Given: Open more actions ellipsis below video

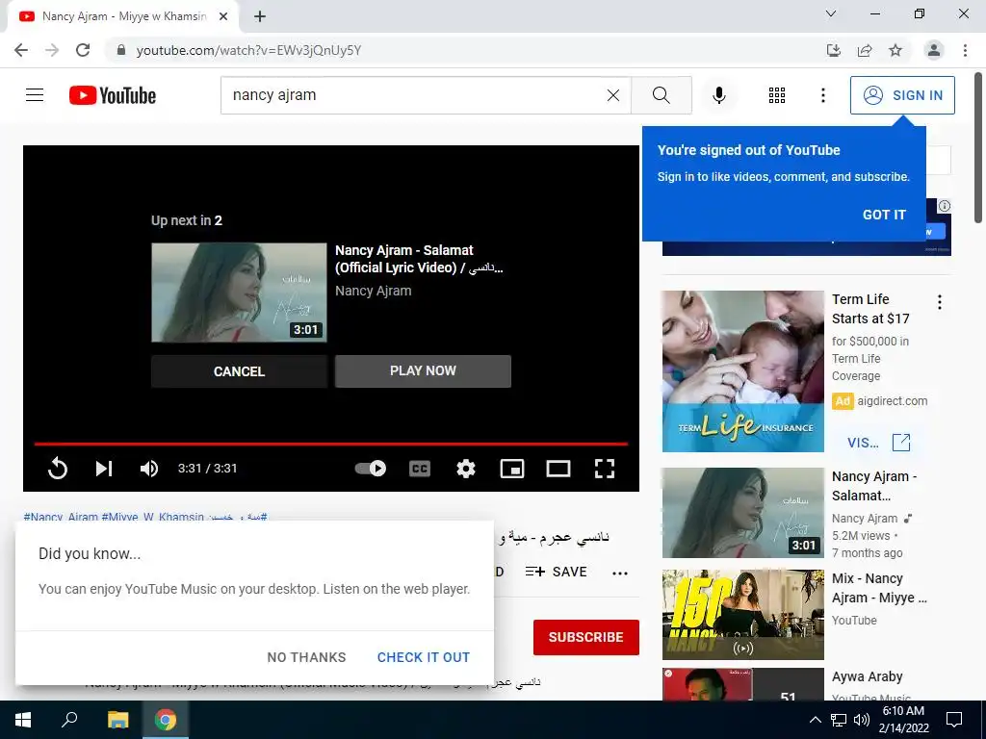Looking at the screenshot, I should [x=620, y=573].
